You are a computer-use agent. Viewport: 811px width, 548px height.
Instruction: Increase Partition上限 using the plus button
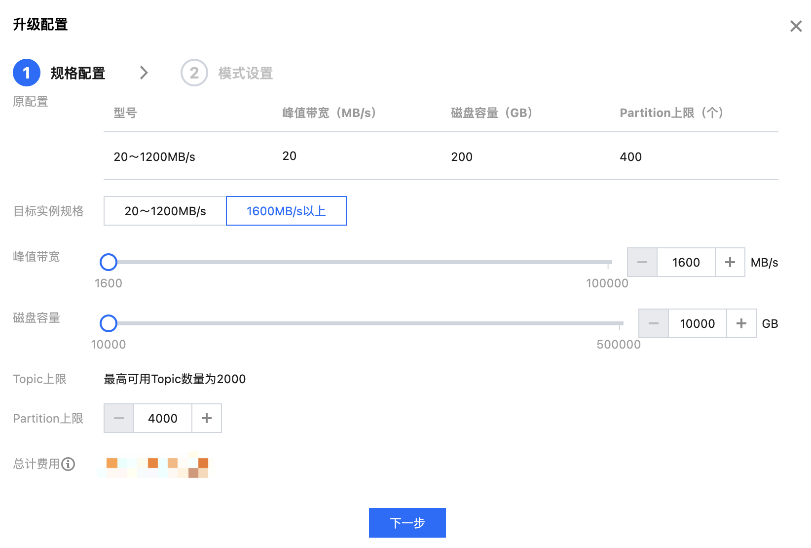click(x=207, y=418)
